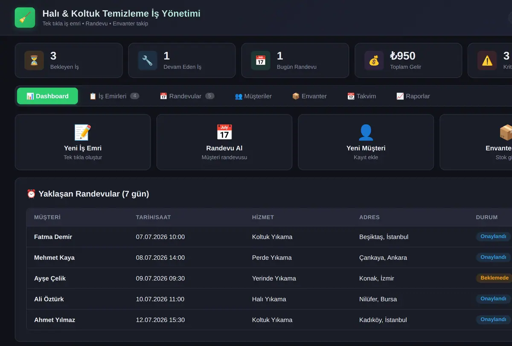Click the person icon in Yeni Müşteri card
The width and height of the screenshot is (512, 346).
tap(366, 132)
